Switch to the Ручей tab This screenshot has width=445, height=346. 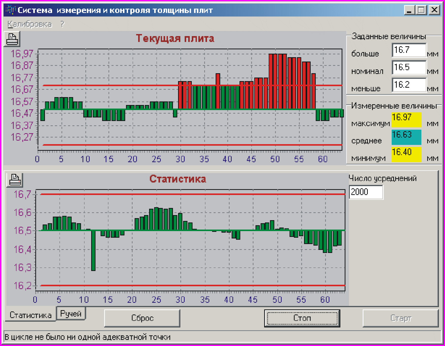click(x=71, y=313)
